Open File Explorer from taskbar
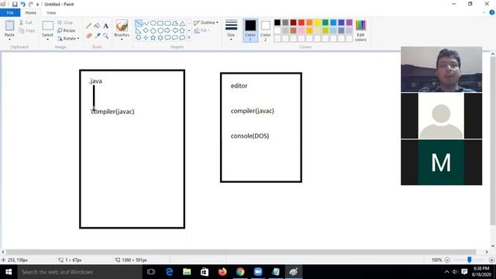Screen dimensions: 496x279 (x=187, y=272)
